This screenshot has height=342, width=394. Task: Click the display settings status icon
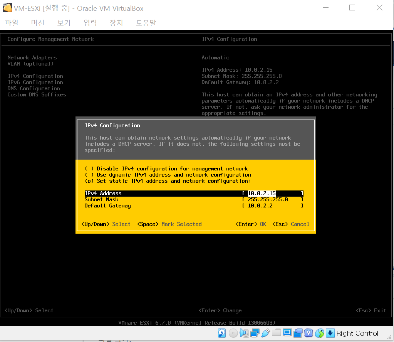pyautogui.click(x=287, y=332)
